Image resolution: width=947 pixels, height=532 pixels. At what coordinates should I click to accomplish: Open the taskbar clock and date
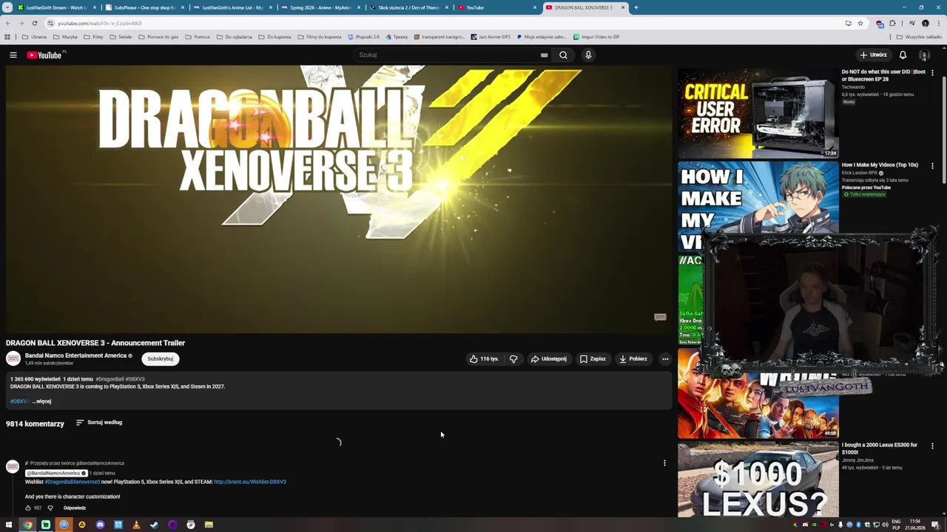point(915,525)
